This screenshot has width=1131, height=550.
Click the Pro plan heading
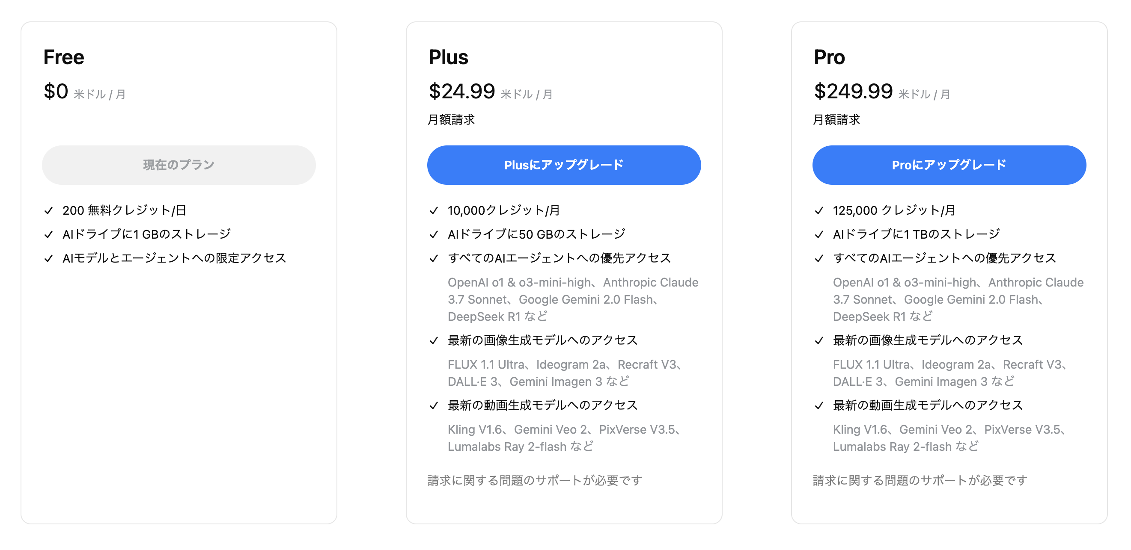(x=829, y=57)
